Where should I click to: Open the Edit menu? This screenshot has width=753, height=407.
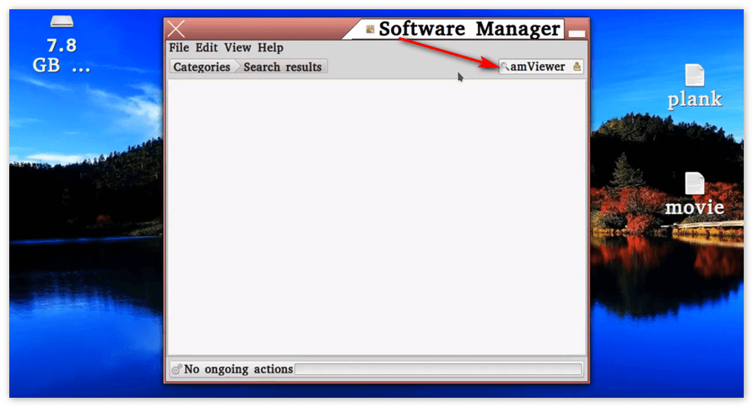coord(207,48)
